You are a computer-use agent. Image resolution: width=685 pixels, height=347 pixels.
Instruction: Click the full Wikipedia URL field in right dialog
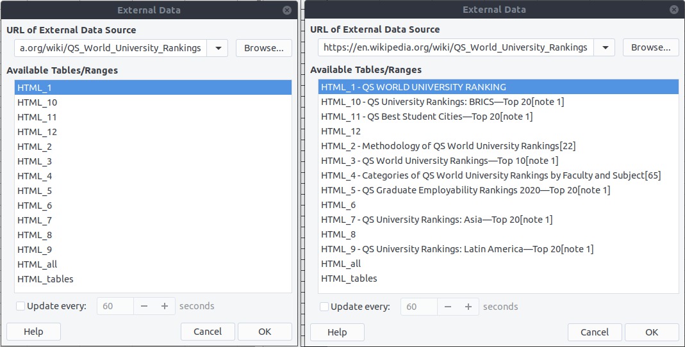[456, 47]
